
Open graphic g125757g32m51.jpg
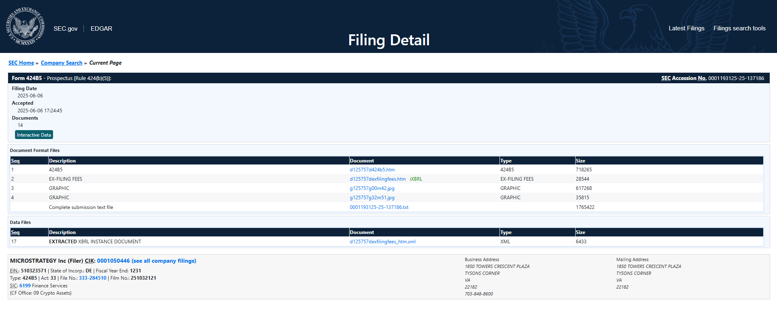tap(372, 198)
